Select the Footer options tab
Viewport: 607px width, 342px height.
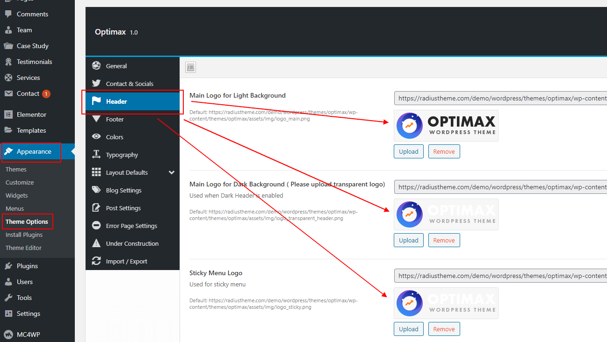point(132,119)
